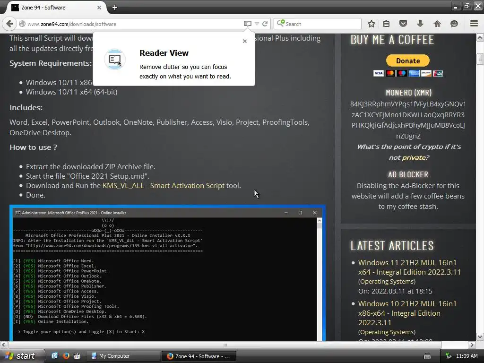
Task: Click the Monero (XMR) wallet address
Action: pos(408,120)
